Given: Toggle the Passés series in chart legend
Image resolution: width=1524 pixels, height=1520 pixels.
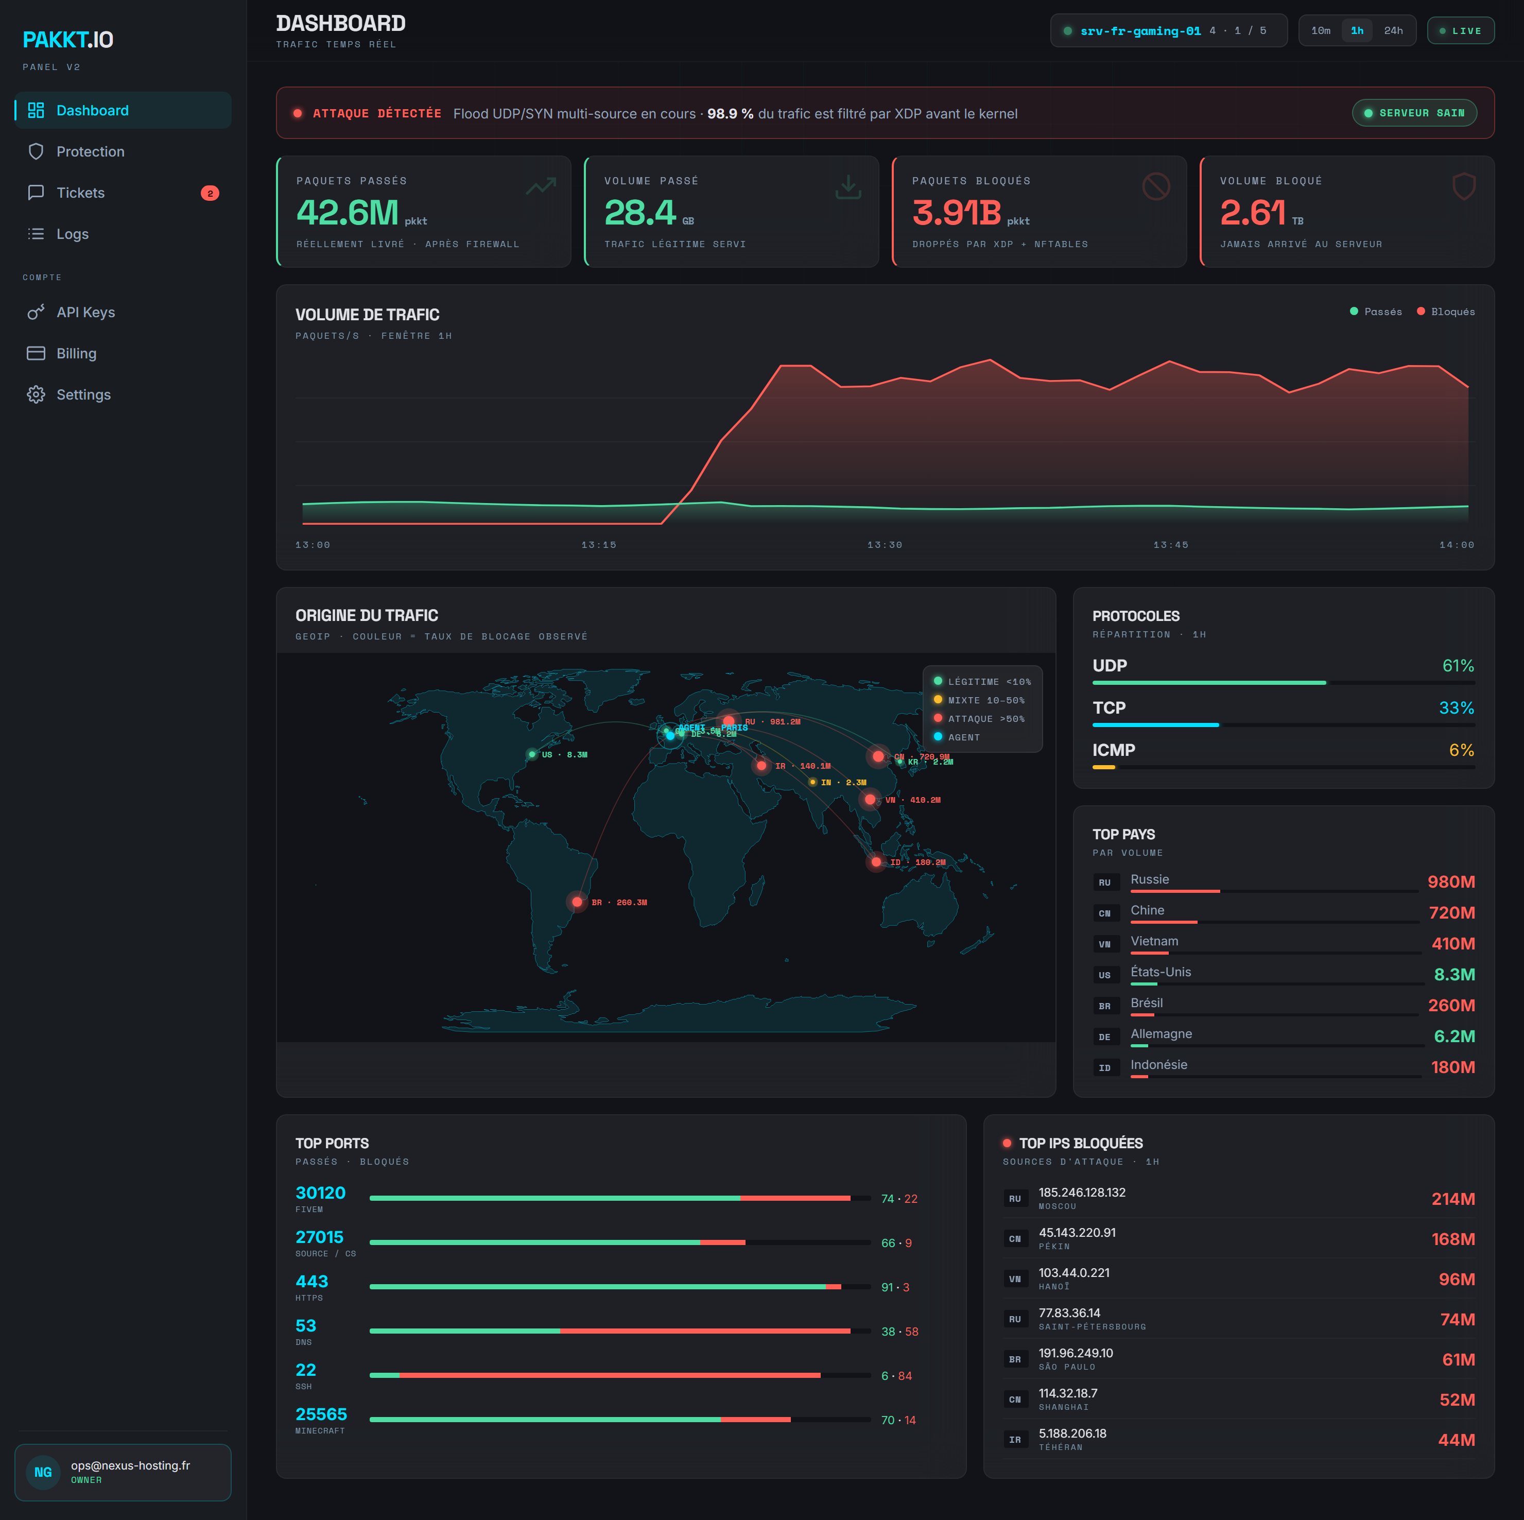Looking at the screenshot, I should [x=1376, y=312].
